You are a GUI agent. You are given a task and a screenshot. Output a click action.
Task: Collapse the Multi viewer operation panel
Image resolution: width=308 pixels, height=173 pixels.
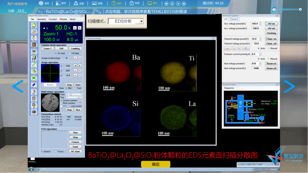(81, 92)
